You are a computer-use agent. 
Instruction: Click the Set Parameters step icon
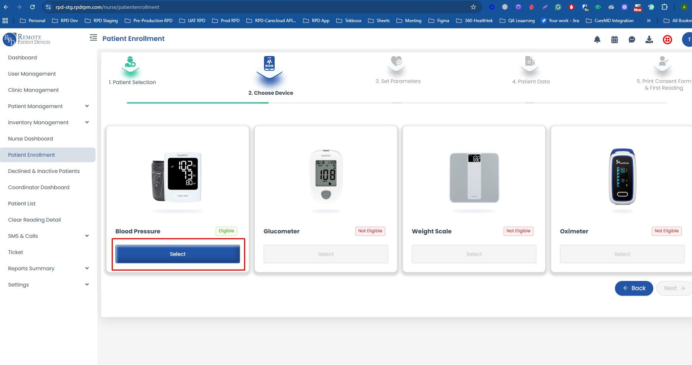(x=396, y=63)
